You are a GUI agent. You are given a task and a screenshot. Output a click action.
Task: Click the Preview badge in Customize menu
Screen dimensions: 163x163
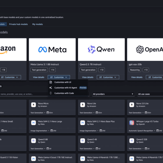[x=83, y=88]
